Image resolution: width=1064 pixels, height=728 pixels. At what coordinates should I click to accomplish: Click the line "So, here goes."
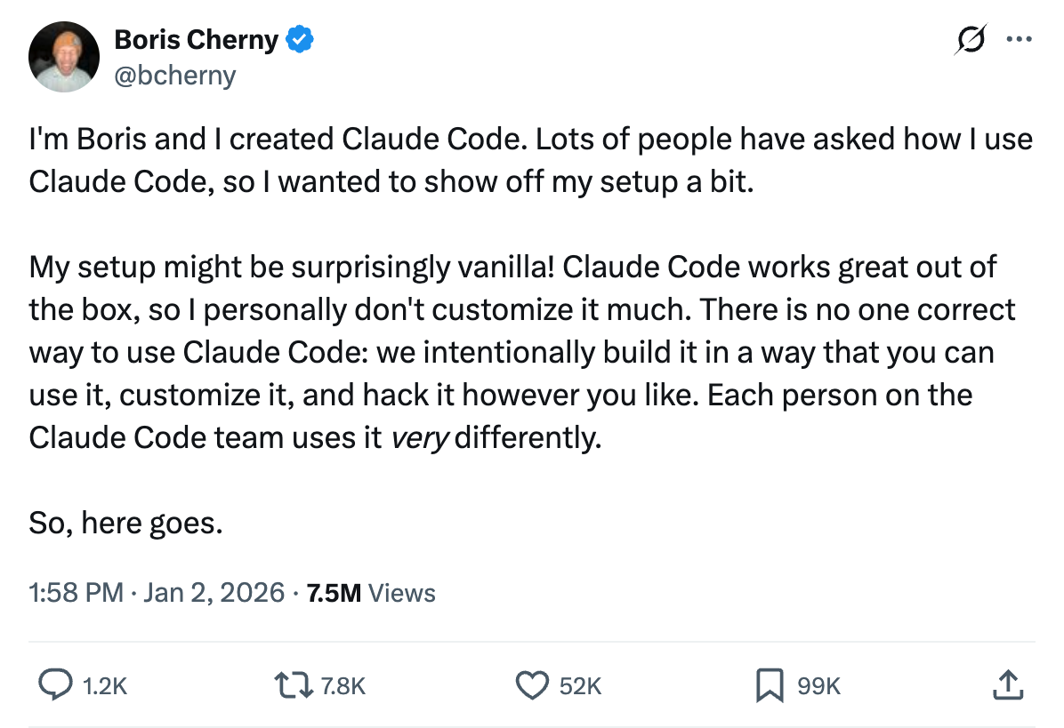[x=125, y=523]
